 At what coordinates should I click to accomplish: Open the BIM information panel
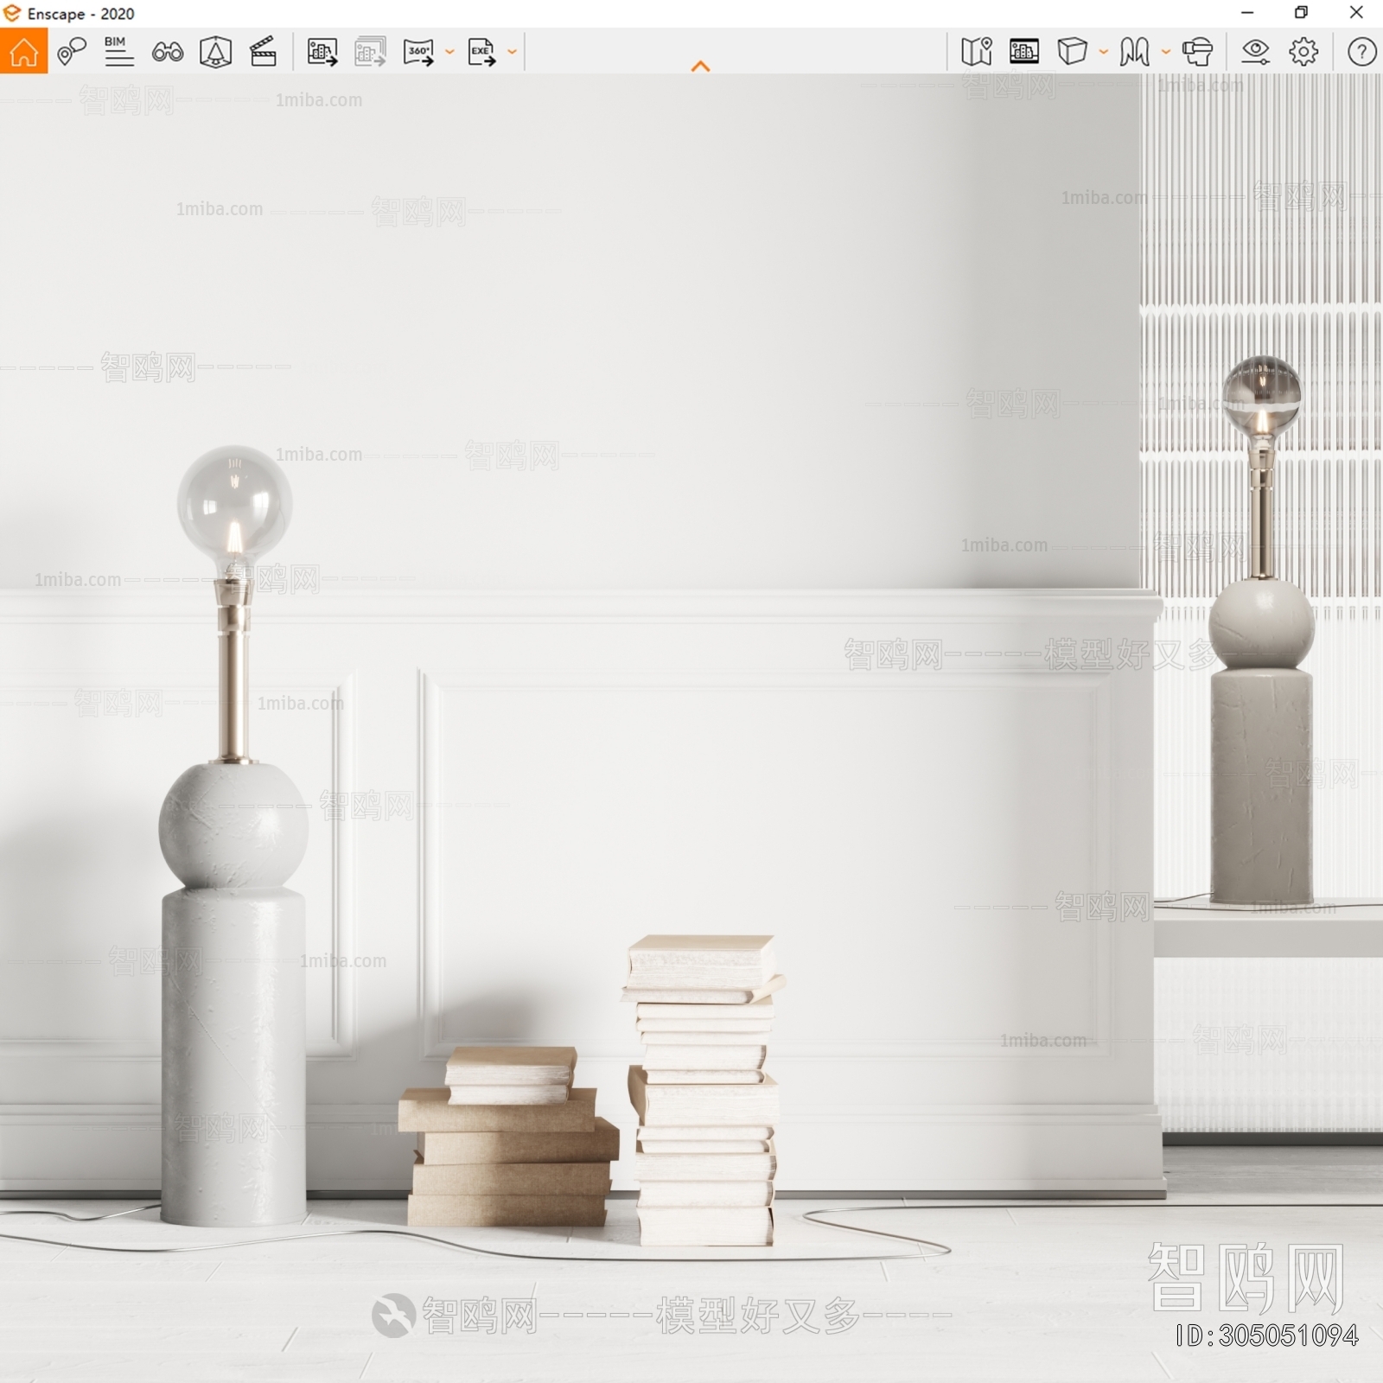pos(118,52)
